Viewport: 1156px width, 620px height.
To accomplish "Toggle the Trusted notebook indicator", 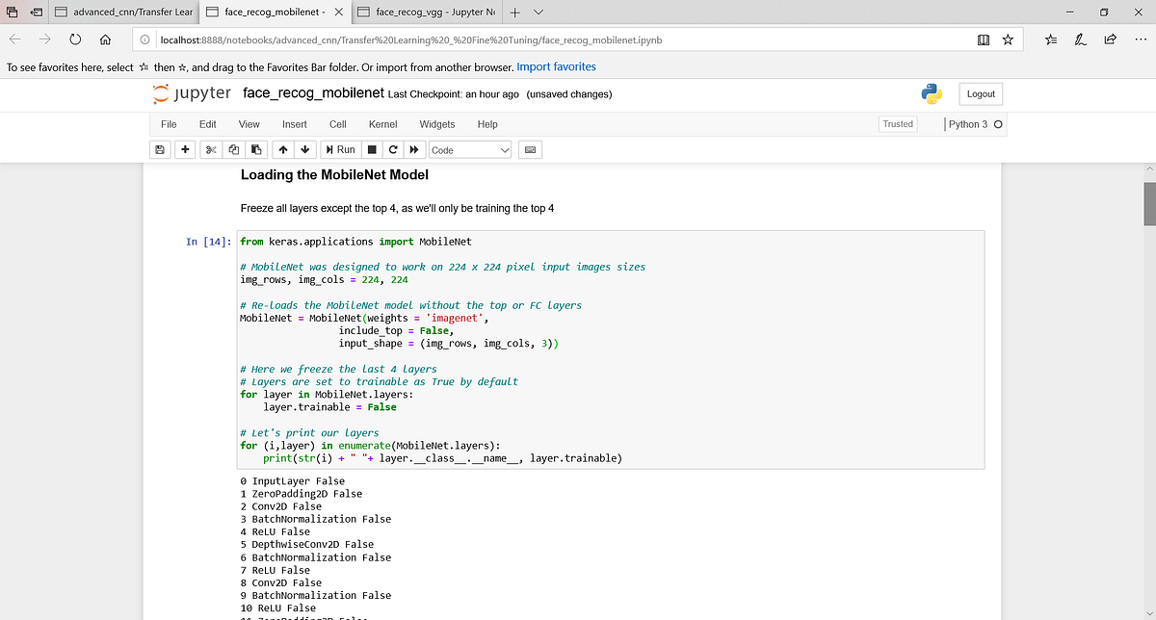I will tap(898, 124).
